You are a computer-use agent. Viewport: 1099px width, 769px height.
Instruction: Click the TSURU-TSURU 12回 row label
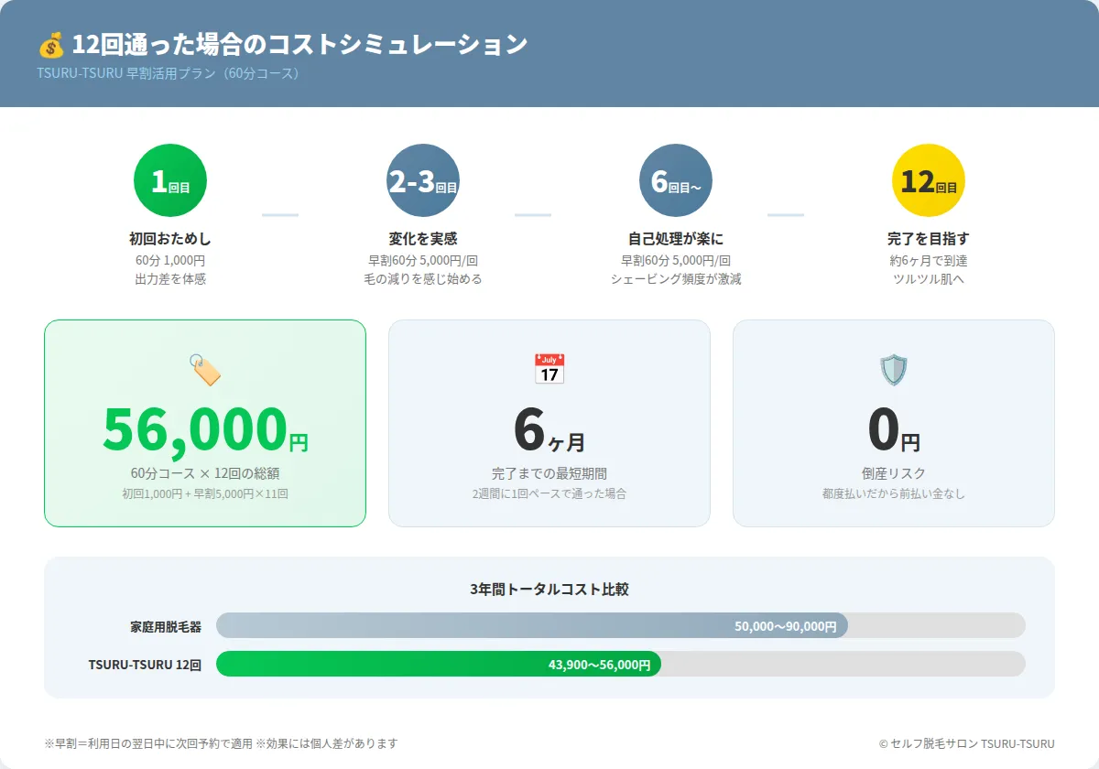145,666
